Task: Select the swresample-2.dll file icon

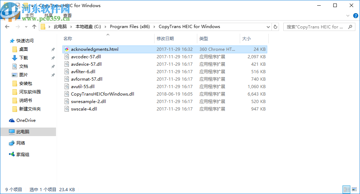Action: pyautogui.click(x=67, y=102)
